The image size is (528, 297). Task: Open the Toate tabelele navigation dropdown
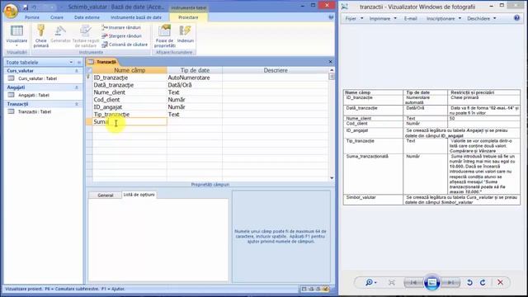[71, 63]
